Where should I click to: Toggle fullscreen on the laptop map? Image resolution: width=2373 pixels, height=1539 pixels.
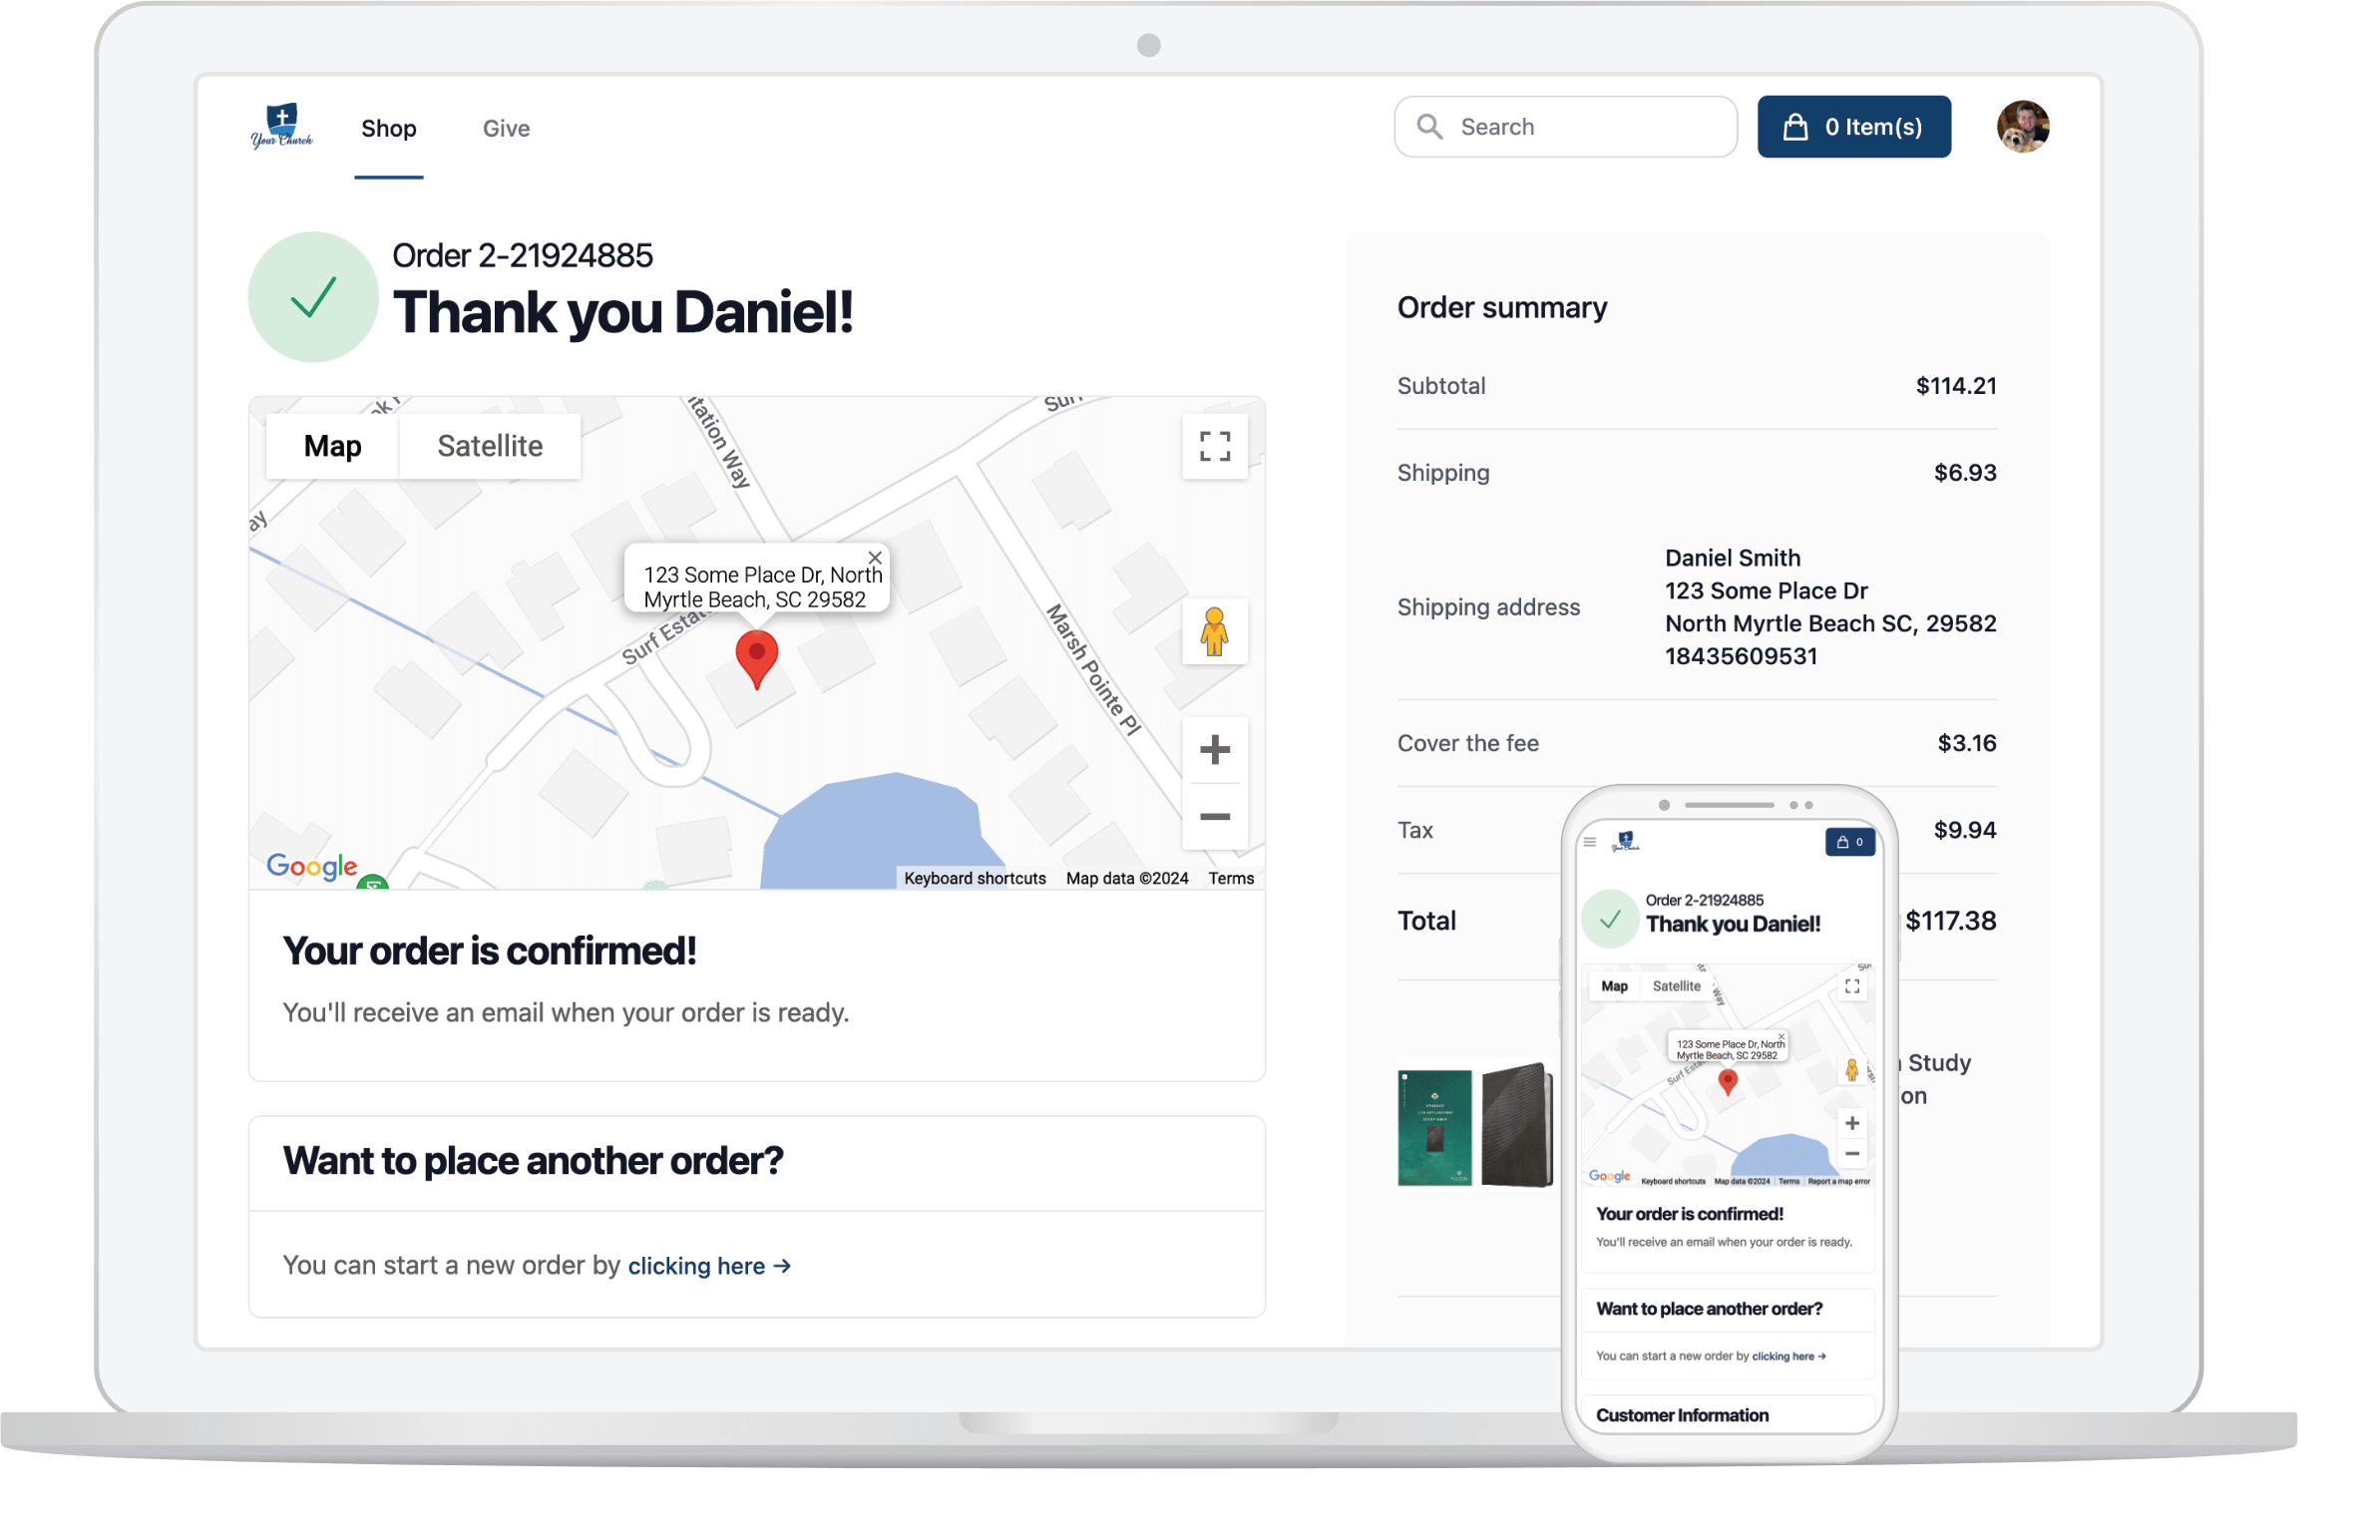tap(1215, 446)
